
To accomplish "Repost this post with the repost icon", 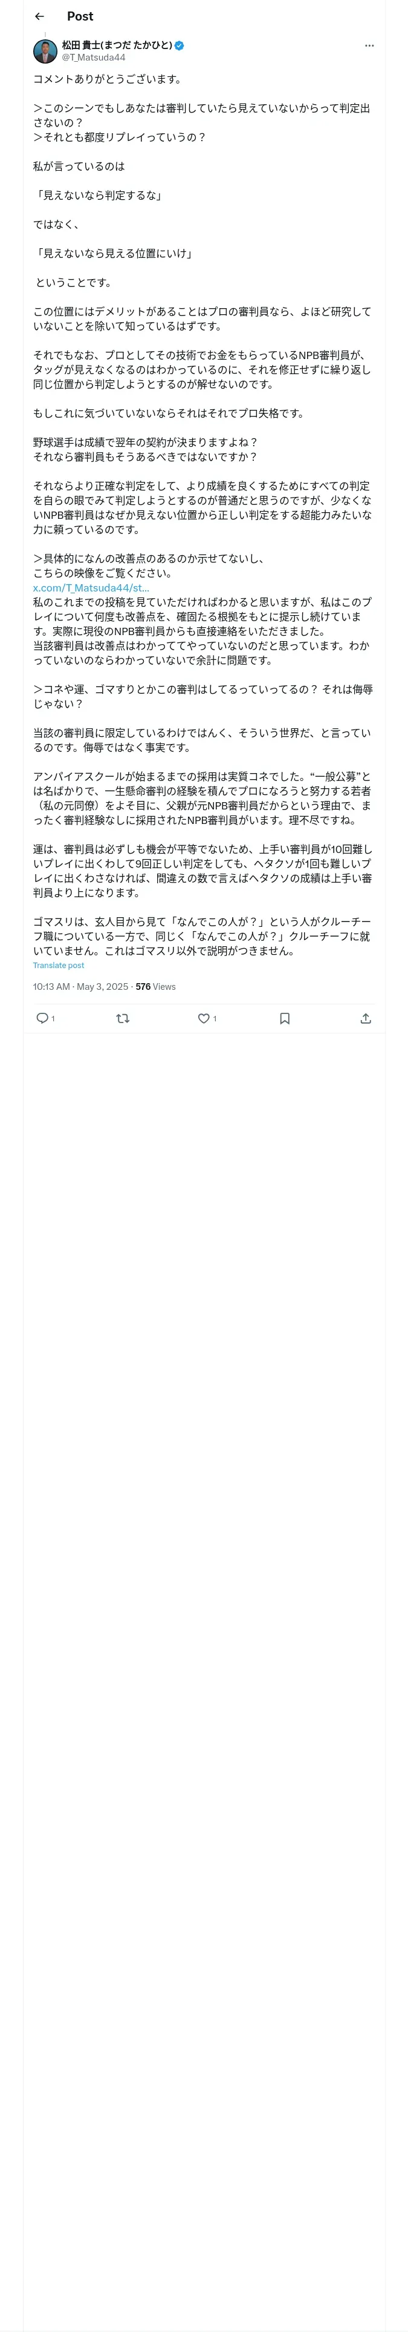I will pos(123,1018).
